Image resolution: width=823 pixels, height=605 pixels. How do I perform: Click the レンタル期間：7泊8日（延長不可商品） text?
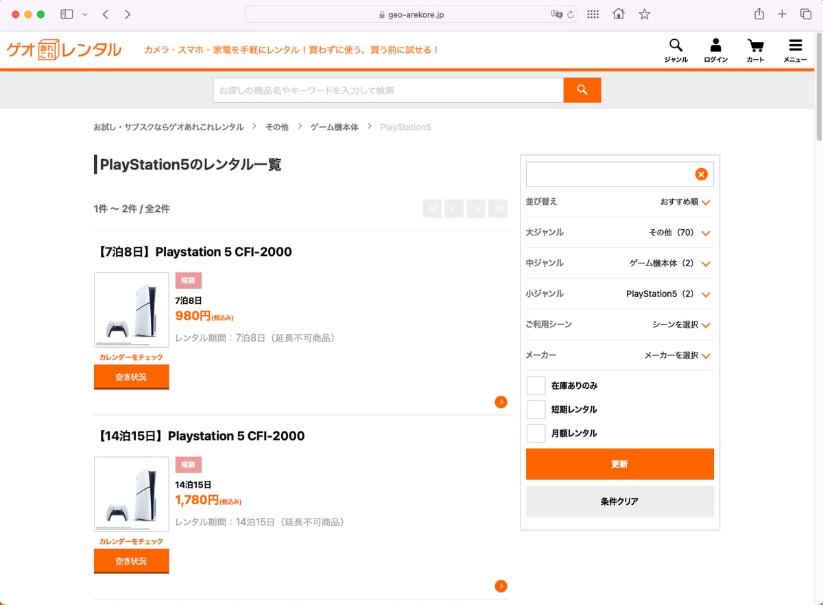tap(255, 337)
